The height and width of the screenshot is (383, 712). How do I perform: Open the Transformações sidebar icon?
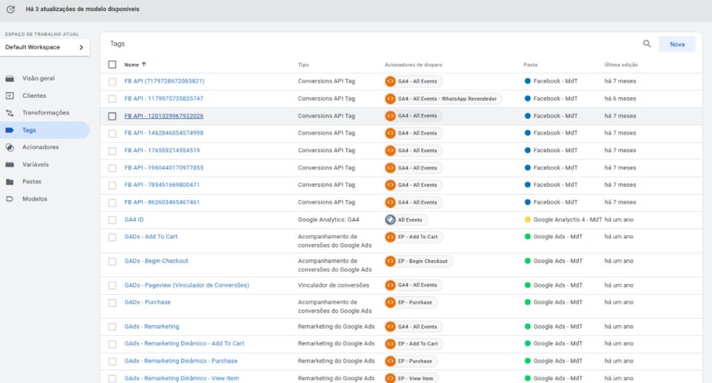10,113
